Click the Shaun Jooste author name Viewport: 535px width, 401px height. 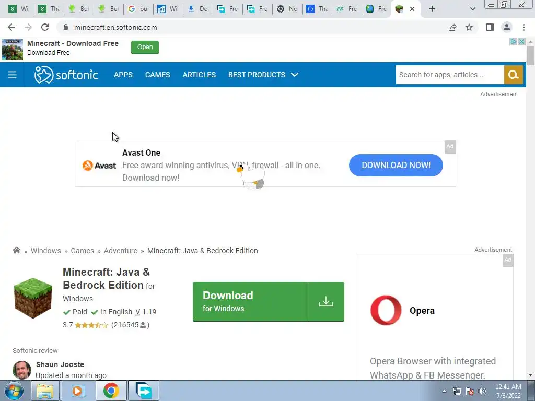point(60,364)
